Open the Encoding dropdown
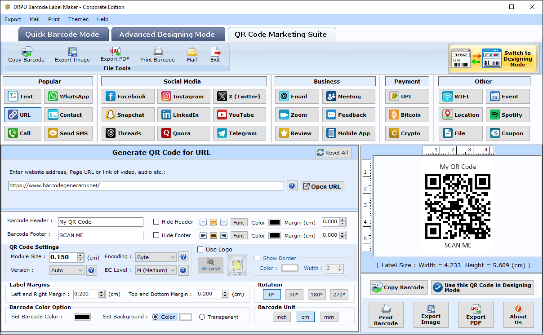Image resolution: width=543 pixels, height=335 pixels. click(x=156, y=257)
